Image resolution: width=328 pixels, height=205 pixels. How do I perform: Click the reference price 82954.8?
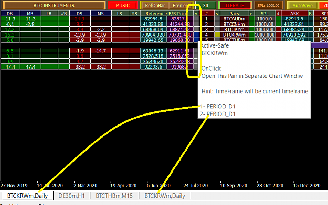(x=153, y=18)
